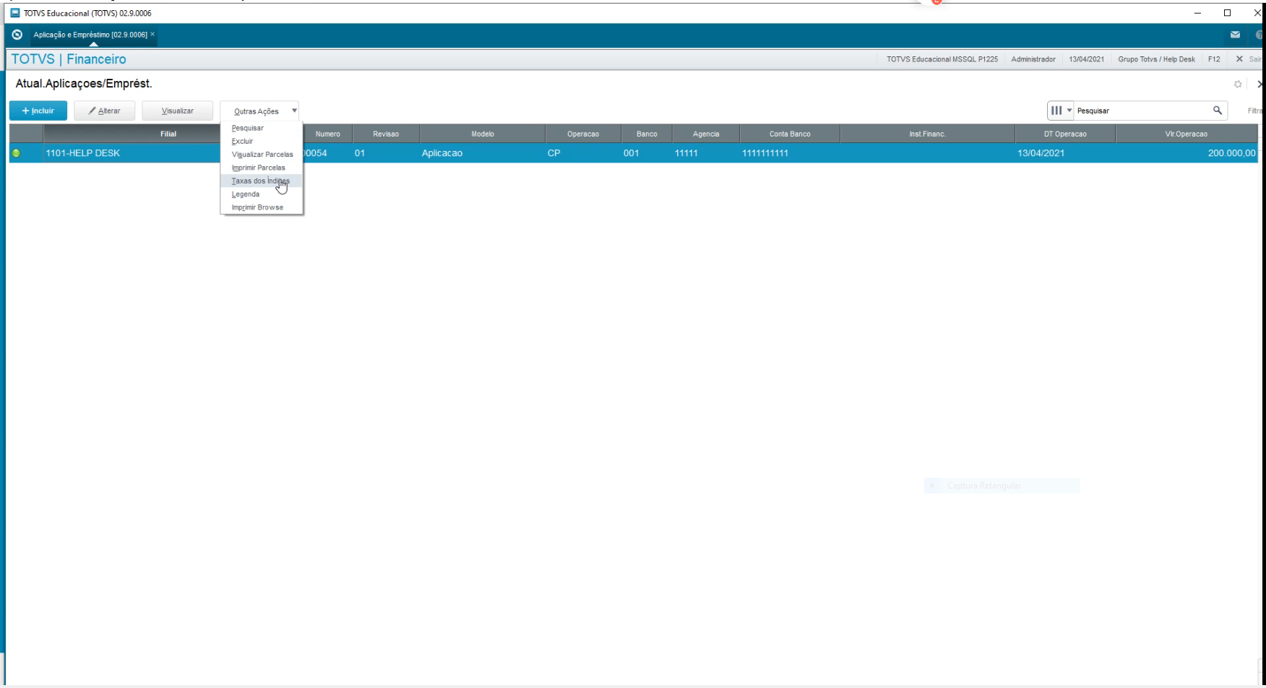
Task: Sort by Modelo column header
Action: [483, 134]
